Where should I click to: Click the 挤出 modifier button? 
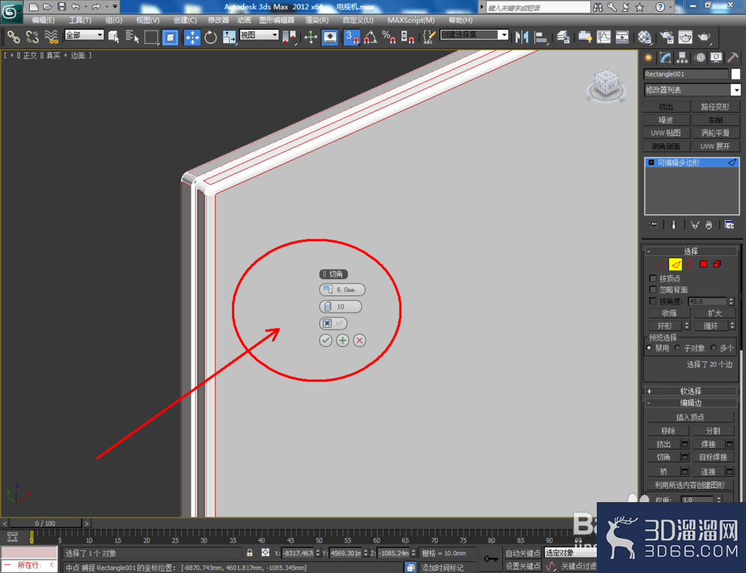665,107
